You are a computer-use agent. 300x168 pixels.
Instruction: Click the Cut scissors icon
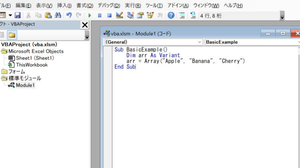pos(28,15)
